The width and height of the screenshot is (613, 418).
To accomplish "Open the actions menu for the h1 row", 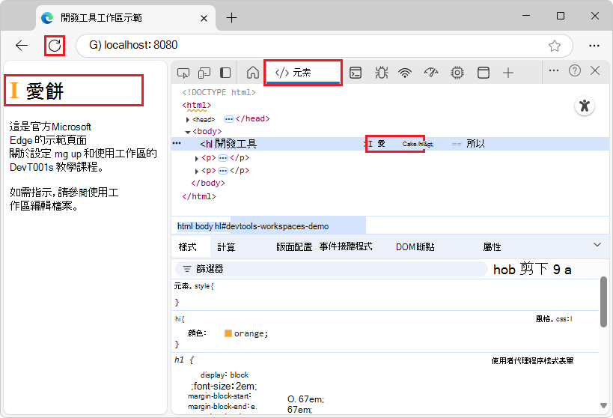I will pos(177,143).
